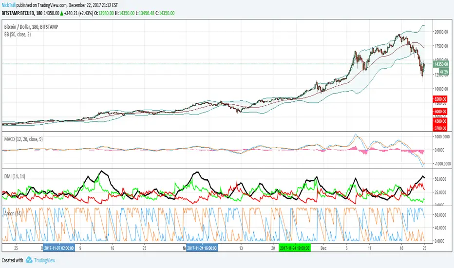Viewport: 454px width, 268px height.
Task: Click the 80.0000 Aroon axis label
Action: point(441,215)
